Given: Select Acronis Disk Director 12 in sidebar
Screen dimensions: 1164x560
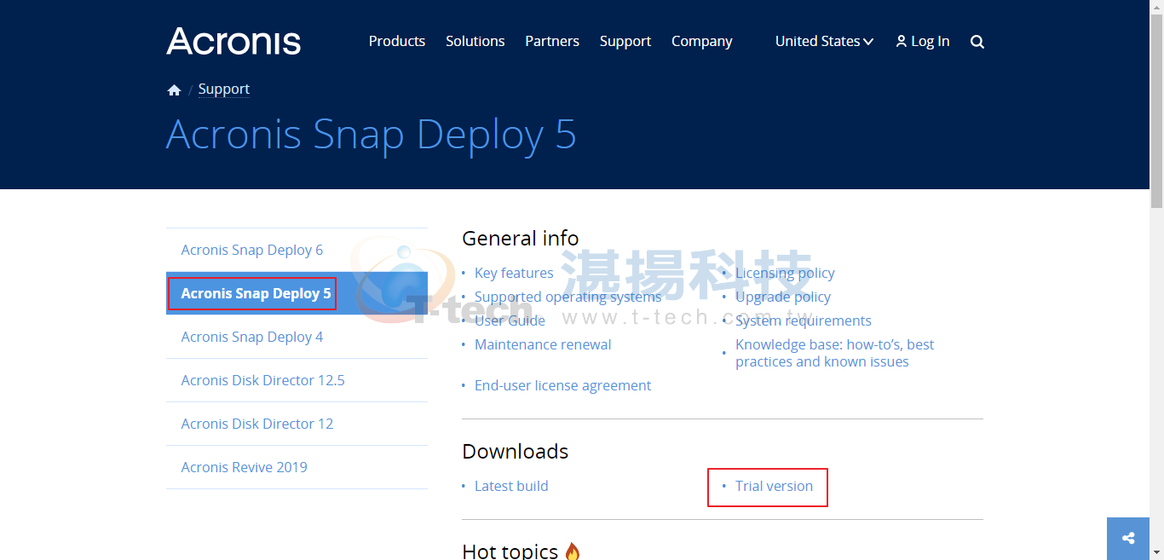Looking at the screenshot, I should coord(297,424).
